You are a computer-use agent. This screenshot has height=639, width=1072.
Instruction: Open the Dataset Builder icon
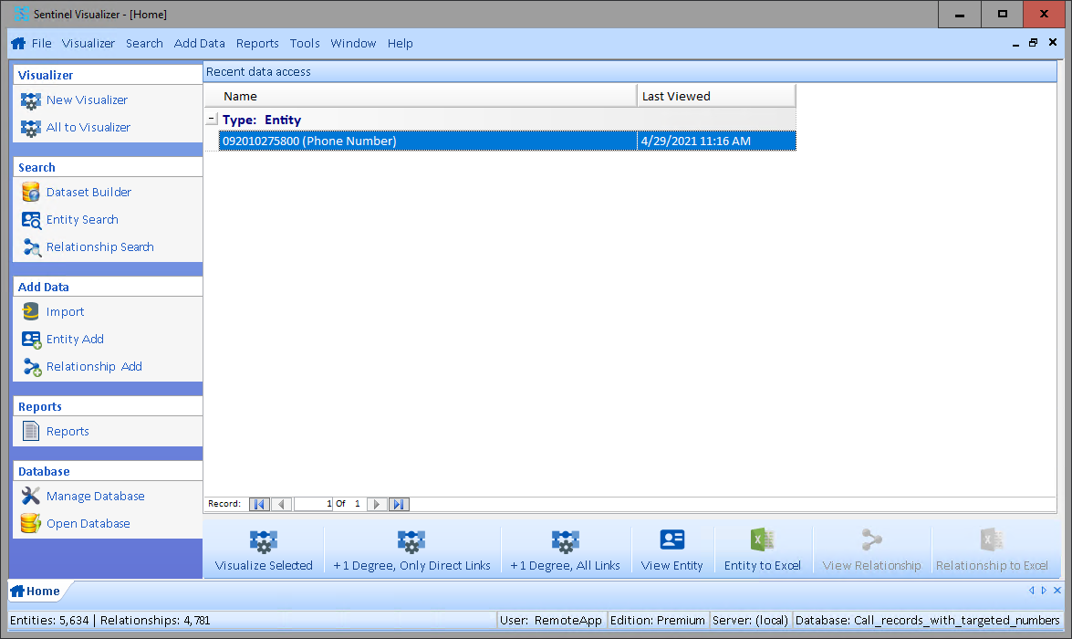31,193
